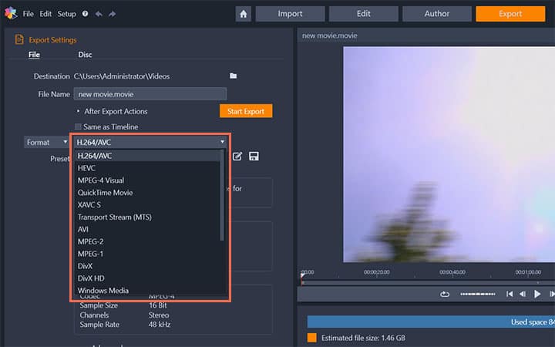The image size is (555, 347).
Task: Open the Setup menu
Action: (x=66, y=14)
